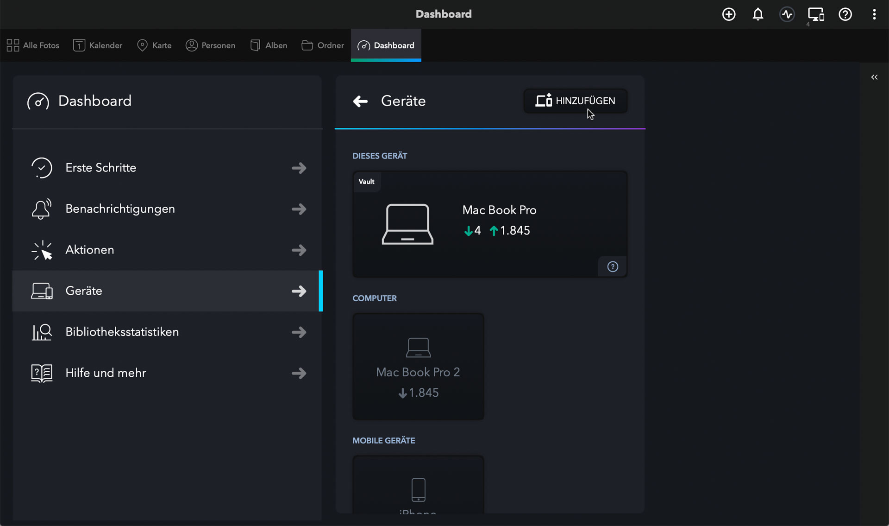The height and width of the screenshot is (526, 889).
Task: Click the Mac Book Pro 2 laptop icon
Action: coord(418,348)
